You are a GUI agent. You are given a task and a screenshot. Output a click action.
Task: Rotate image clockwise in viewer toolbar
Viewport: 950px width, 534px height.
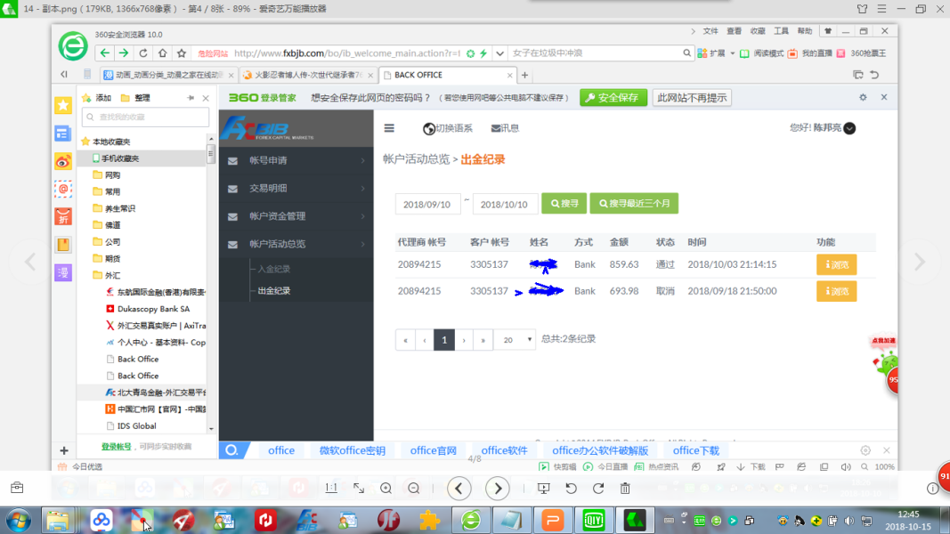coord(598,488)
